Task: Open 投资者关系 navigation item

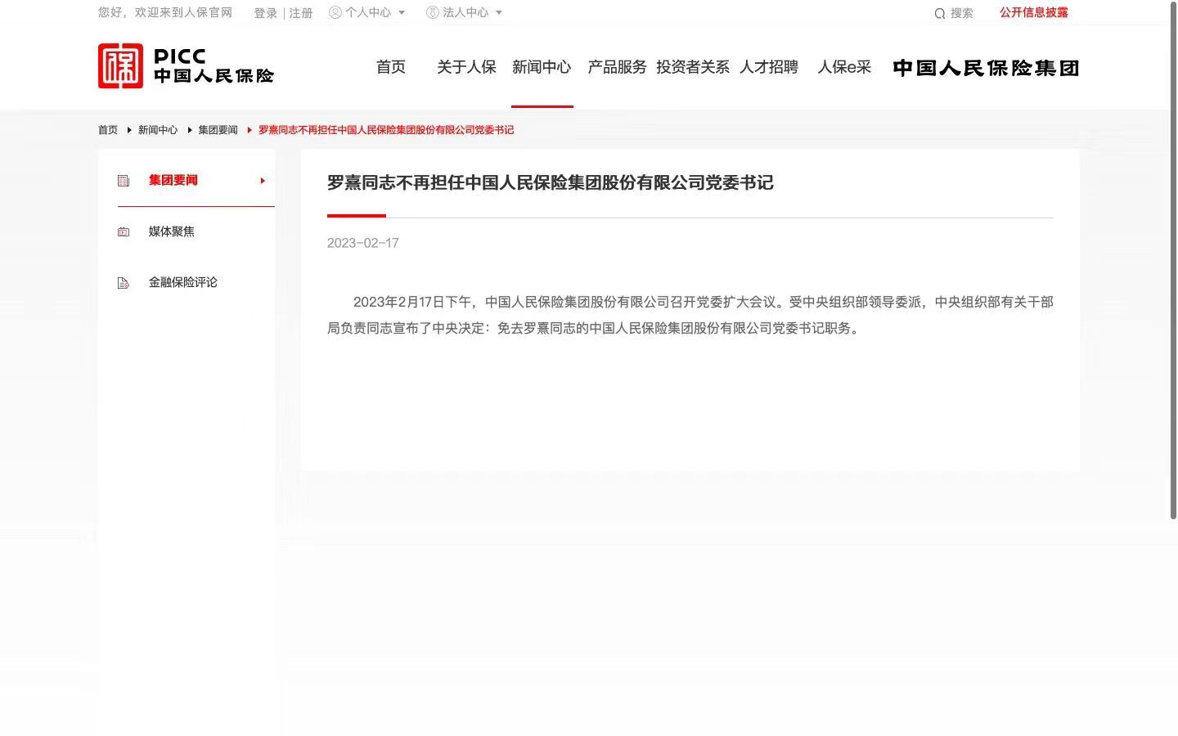Action: click(693, 67)
